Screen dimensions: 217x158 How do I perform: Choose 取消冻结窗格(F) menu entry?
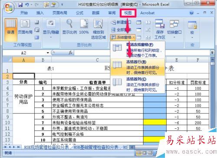pos(138,50)
